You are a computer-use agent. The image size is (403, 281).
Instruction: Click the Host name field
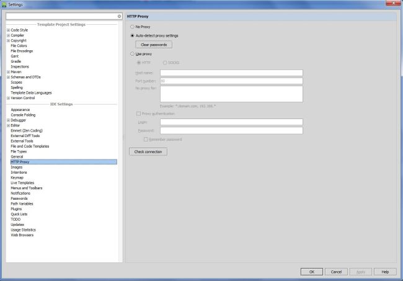point(231,73)
